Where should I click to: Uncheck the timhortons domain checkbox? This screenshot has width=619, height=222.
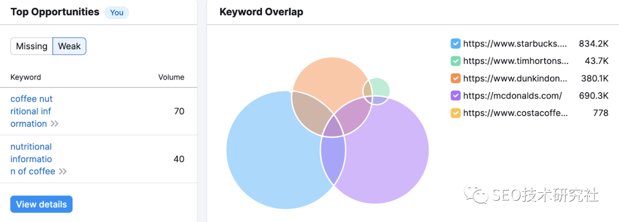(x=456, y=61)
